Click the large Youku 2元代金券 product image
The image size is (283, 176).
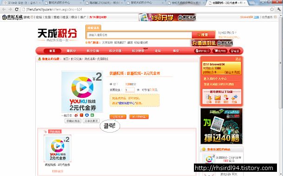pyautogui.click(x=82, y=91)
